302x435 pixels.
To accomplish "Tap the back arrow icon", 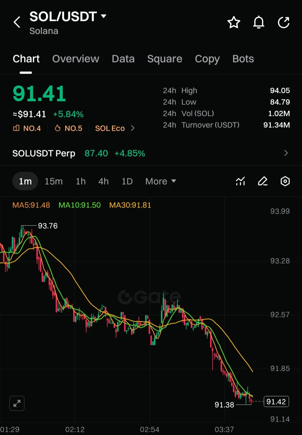I will click(17, 22).
